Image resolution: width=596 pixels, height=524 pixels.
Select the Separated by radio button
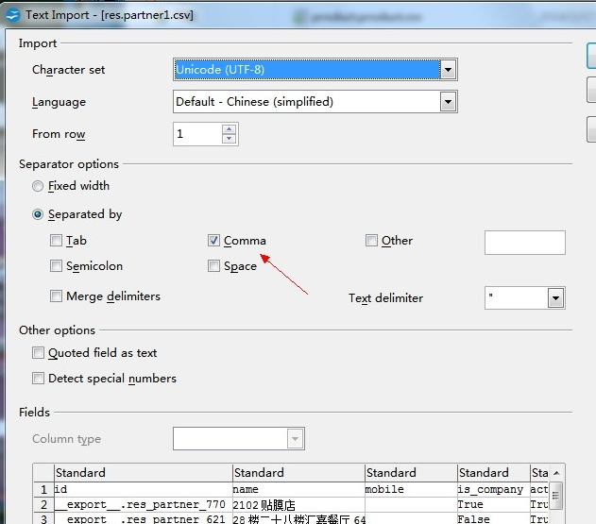[38, 215]
